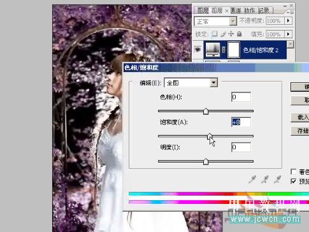Open the layers panel flyout menu icon
This screenshot has height=232, width=309.
coord(291,12)
